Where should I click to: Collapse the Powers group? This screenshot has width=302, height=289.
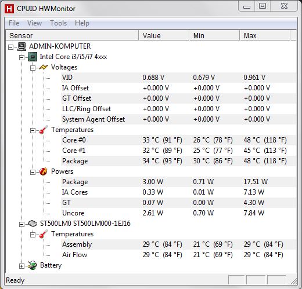pos(33,172)
